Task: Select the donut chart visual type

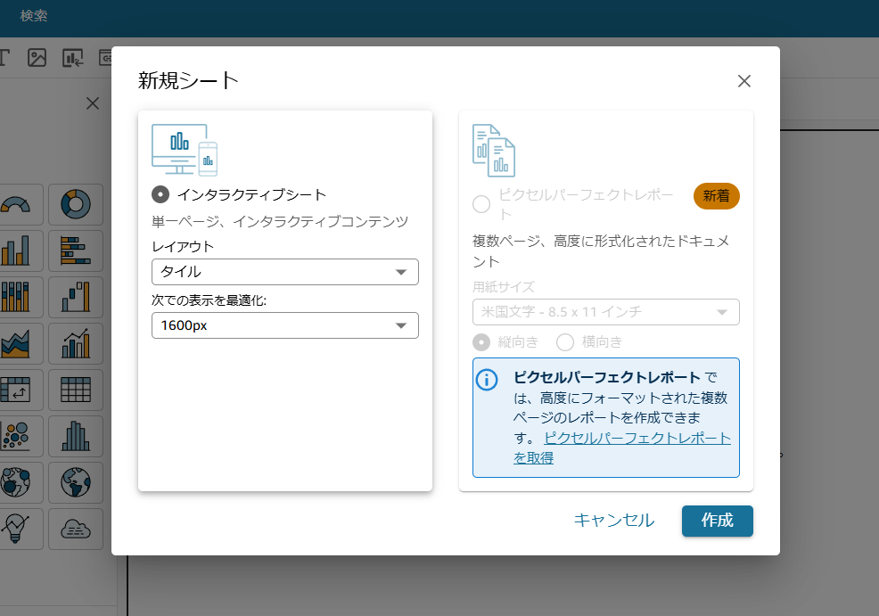Action: tap(76, 204)
